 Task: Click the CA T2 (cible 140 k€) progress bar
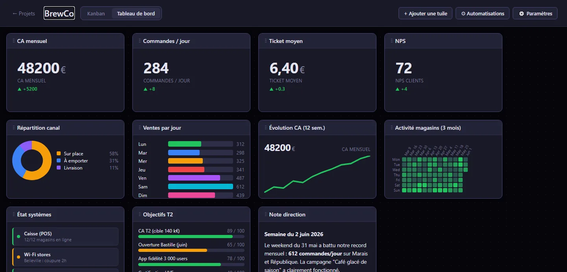(x=191, y=237)
